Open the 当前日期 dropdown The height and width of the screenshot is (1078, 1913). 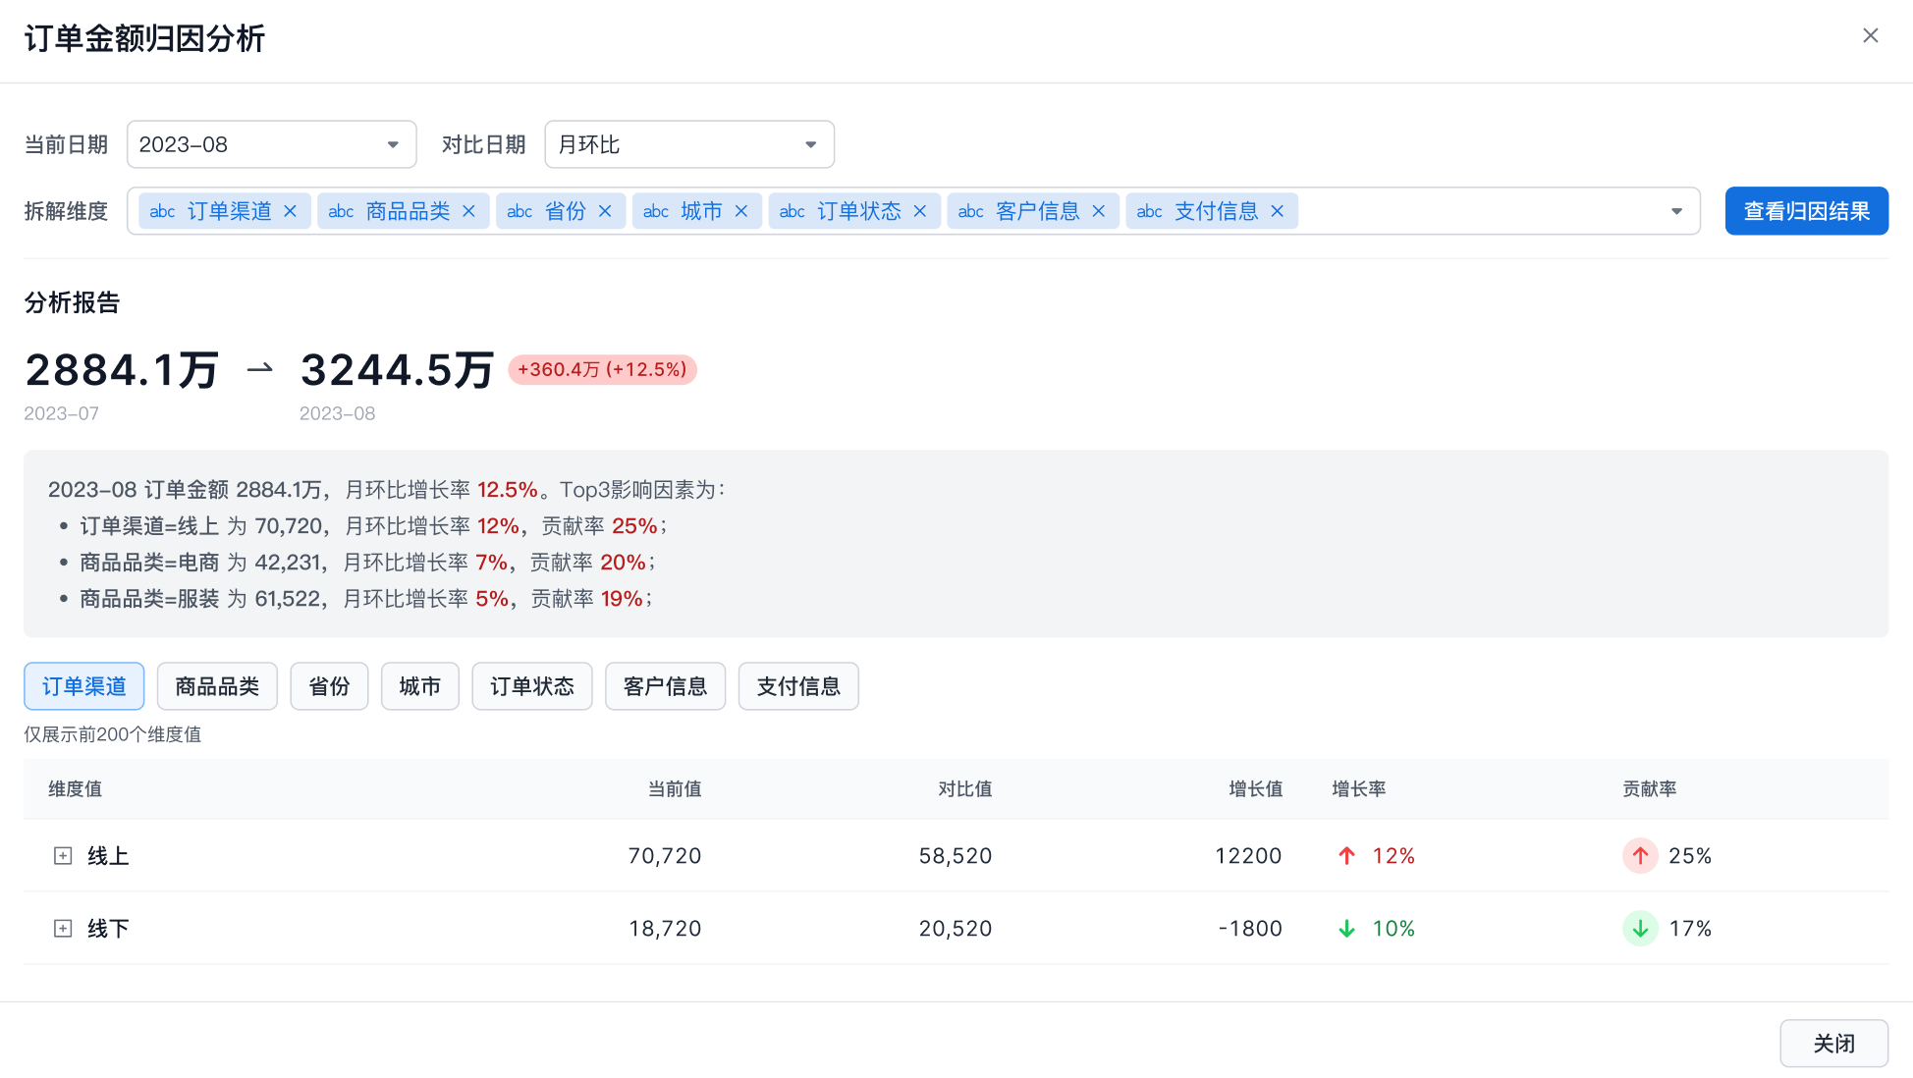point(271,144)
